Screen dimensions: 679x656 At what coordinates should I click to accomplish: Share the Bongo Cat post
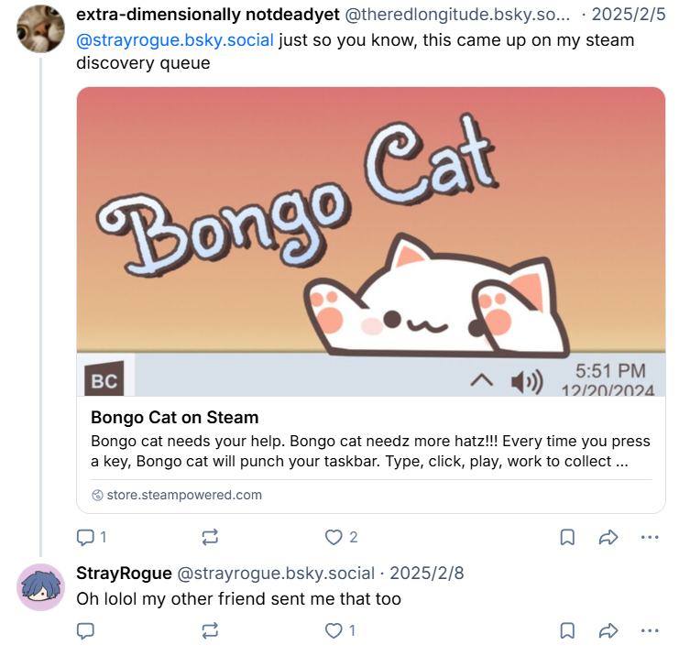click(608, 538)
